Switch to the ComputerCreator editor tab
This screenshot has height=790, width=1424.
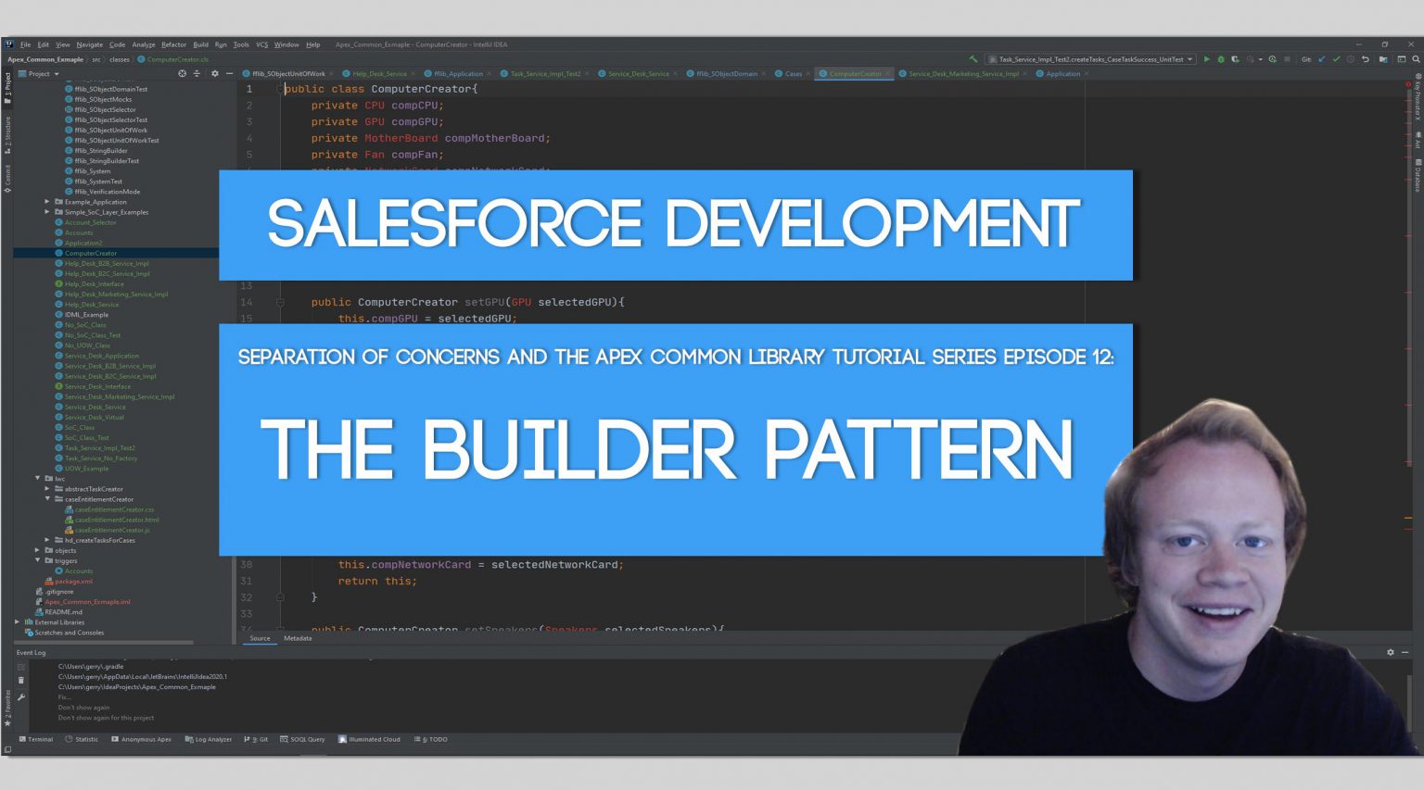(853, 73)
